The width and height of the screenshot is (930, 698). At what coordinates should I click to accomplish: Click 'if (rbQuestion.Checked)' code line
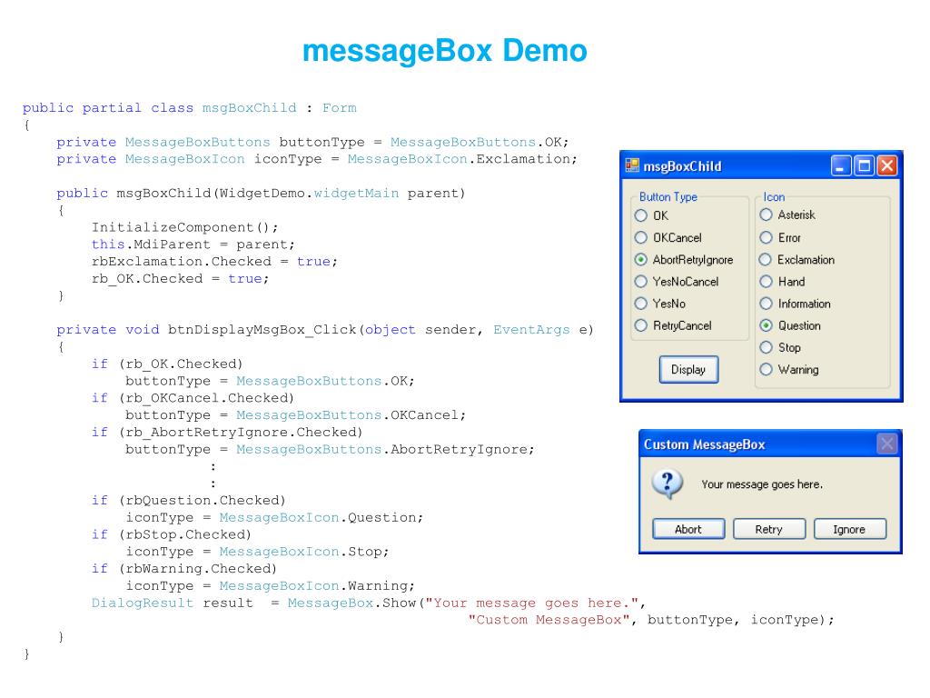189,501
